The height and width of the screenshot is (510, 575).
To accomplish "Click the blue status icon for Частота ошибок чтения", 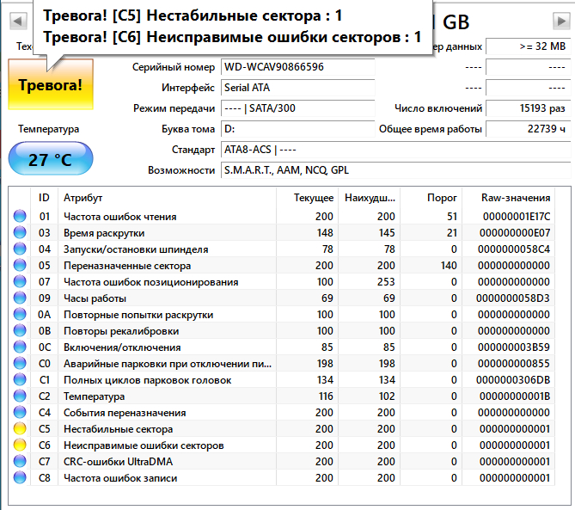I will pos(20,217).
